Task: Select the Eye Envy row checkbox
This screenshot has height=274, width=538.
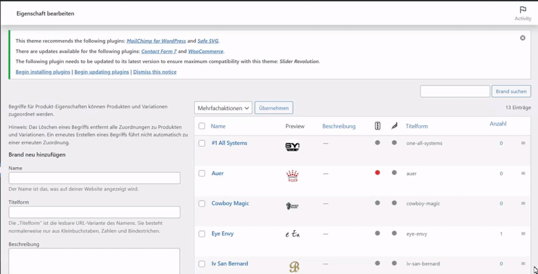Action: click(x=202, y=234)
